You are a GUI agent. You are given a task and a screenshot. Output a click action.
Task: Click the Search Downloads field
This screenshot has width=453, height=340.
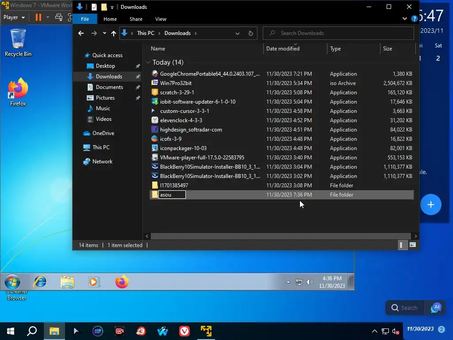pyautogui.click(x=338, y=33)
